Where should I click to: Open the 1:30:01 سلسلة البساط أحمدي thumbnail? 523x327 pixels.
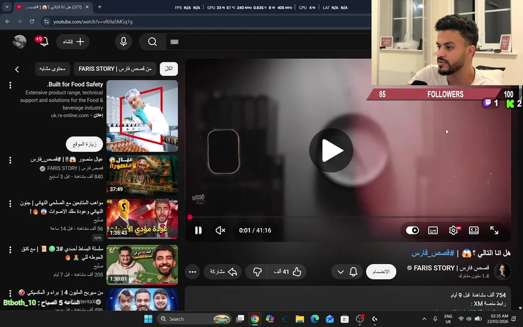coord(142,265)
